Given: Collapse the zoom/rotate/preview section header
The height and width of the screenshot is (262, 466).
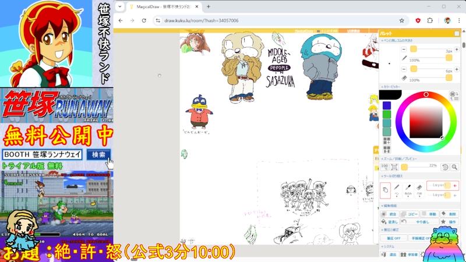Looking at the screenshot, I should click(399, 159).
